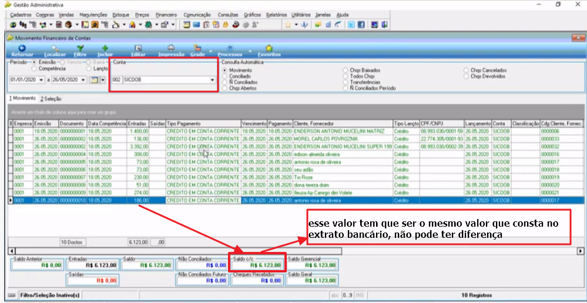Click the calendar icon next to end date
587x303 pixels.
93,80
